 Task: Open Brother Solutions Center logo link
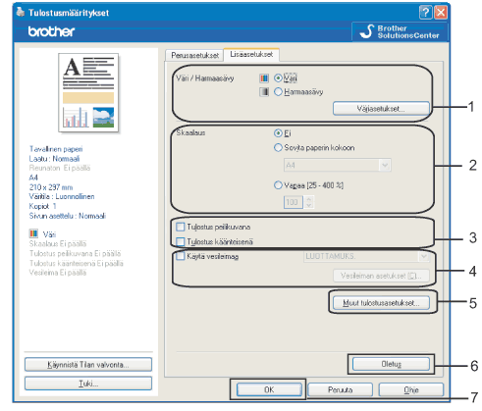(400, 31)
